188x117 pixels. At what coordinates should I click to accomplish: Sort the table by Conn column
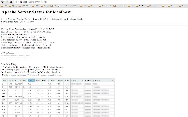(x=52, y=80)
